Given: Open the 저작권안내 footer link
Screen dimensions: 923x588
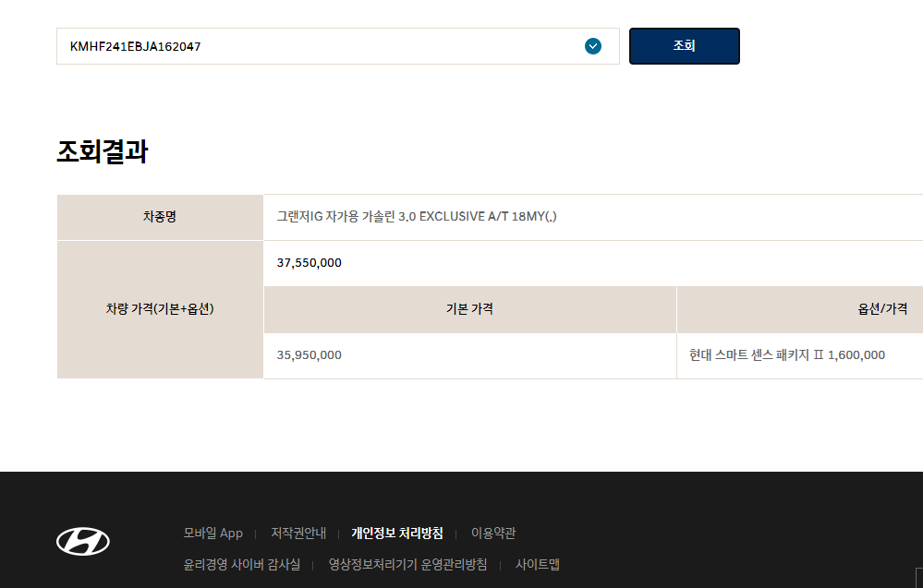Looking at the screenshot, I should click(298, 534).
